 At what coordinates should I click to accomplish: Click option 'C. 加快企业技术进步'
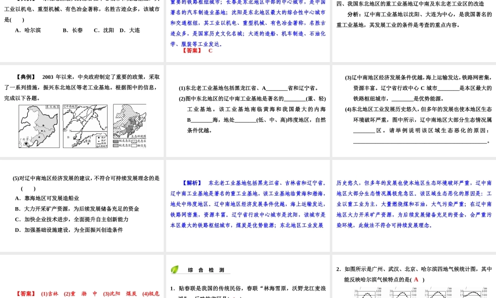pyautogui.click(x=71, y=220)
